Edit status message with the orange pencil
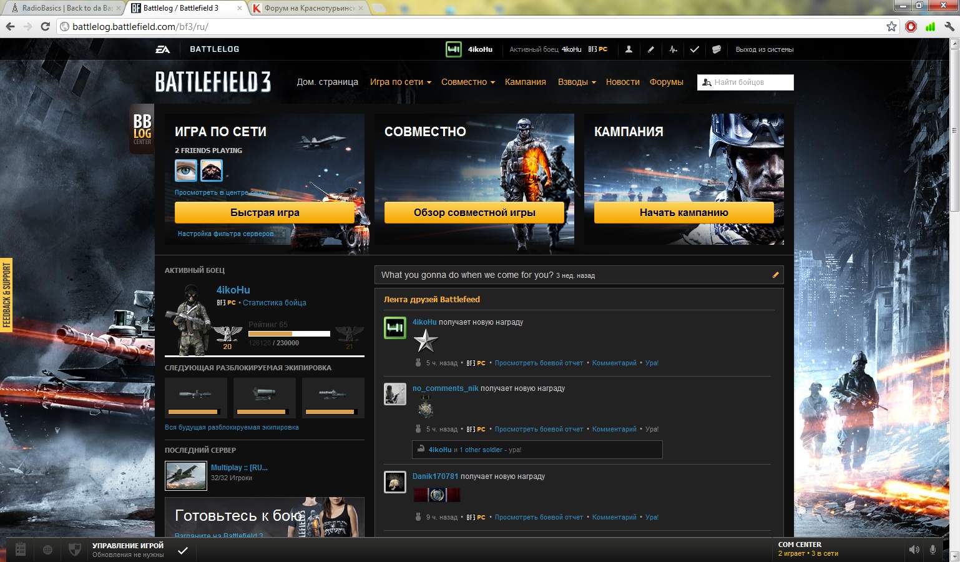This screenshot has width=960, height=562. (776, 275)
